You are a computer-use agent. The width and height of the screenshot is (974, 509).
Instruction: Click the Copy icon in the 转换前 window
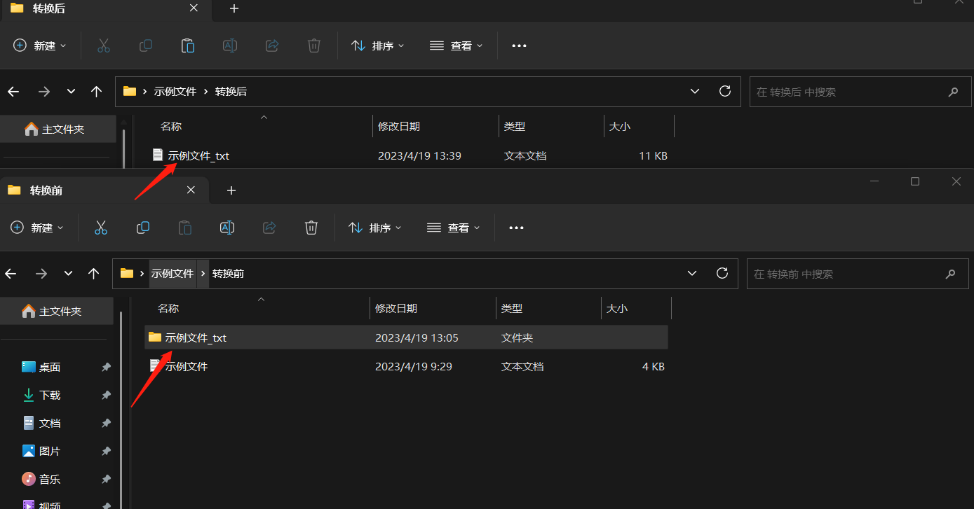click(143, 228)
